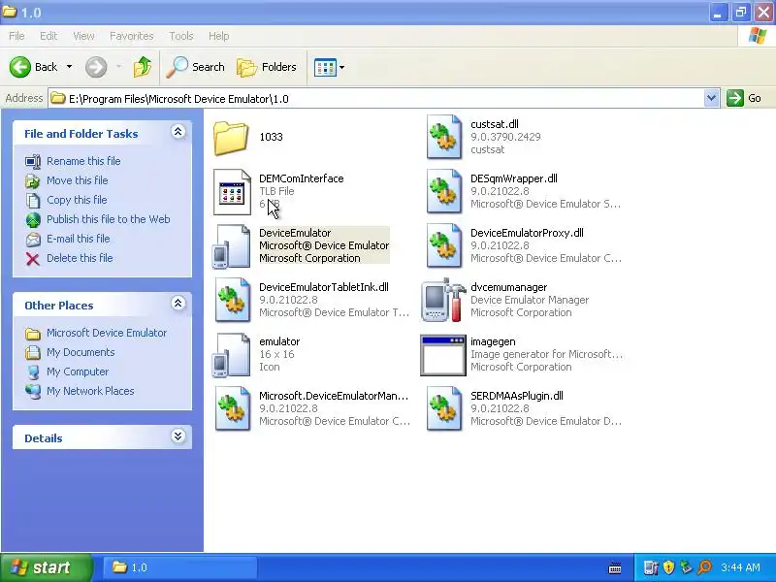Image resolution: width=776 pixels, height=582 pixels.
Task: Click the Move this file task icon
Action: click(33, 180)
